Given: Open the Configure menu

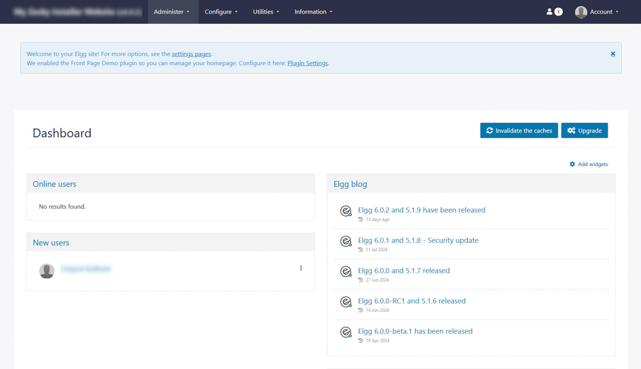Looking at the screenshot, I should coord(221,12).
